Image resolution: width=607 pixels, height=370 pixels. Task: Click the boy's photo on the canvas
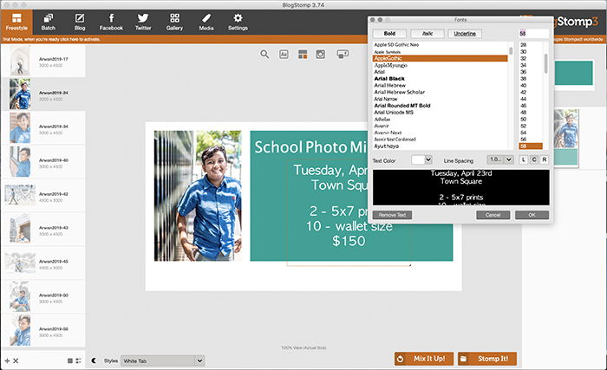[198, 196]
